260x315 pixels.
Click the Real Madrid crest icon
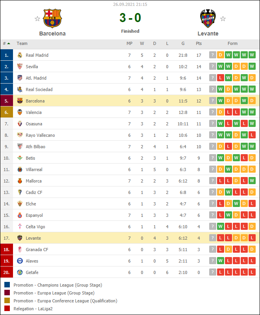20,55
